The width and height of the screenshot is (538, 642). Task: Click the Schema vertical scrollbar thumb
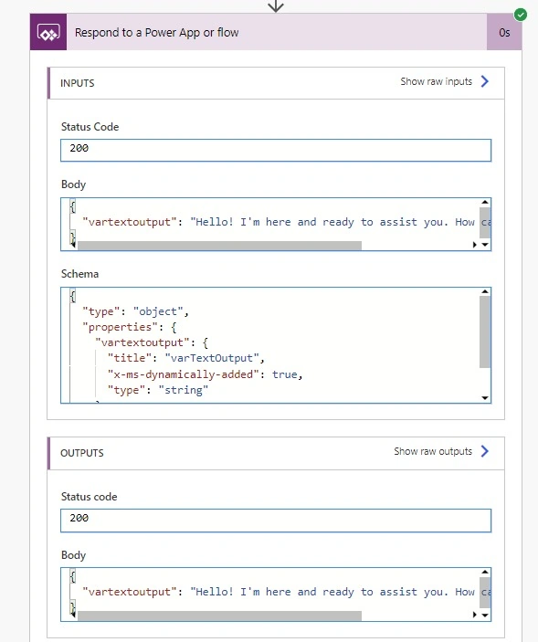(485, 332)
